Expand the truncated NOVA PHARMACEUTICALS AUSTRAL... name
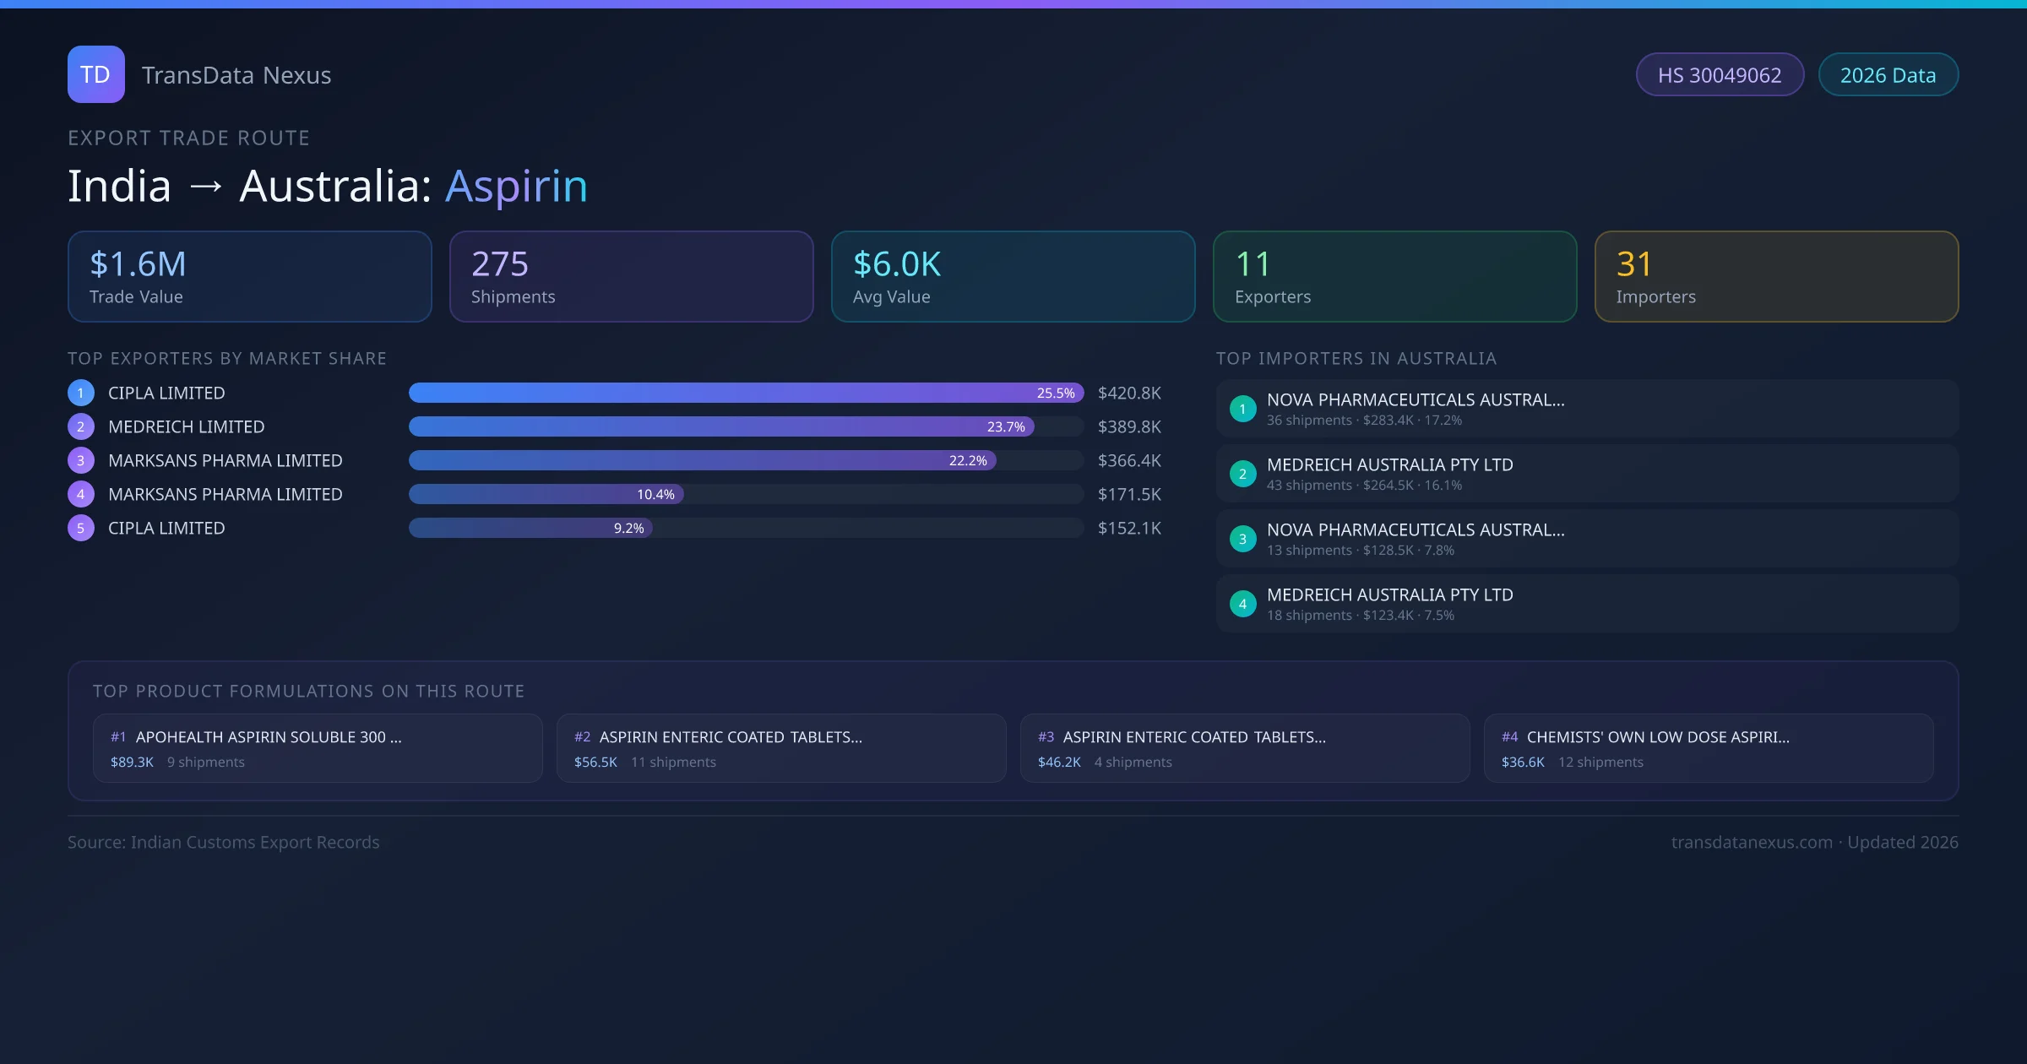Image resolution: width=2027 pixels, height=1064 pixels. (1416, 399)
